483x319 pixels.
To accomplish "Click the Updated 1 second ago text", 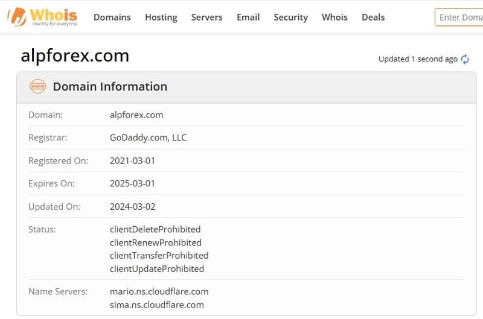I will [x=418, y=59].
